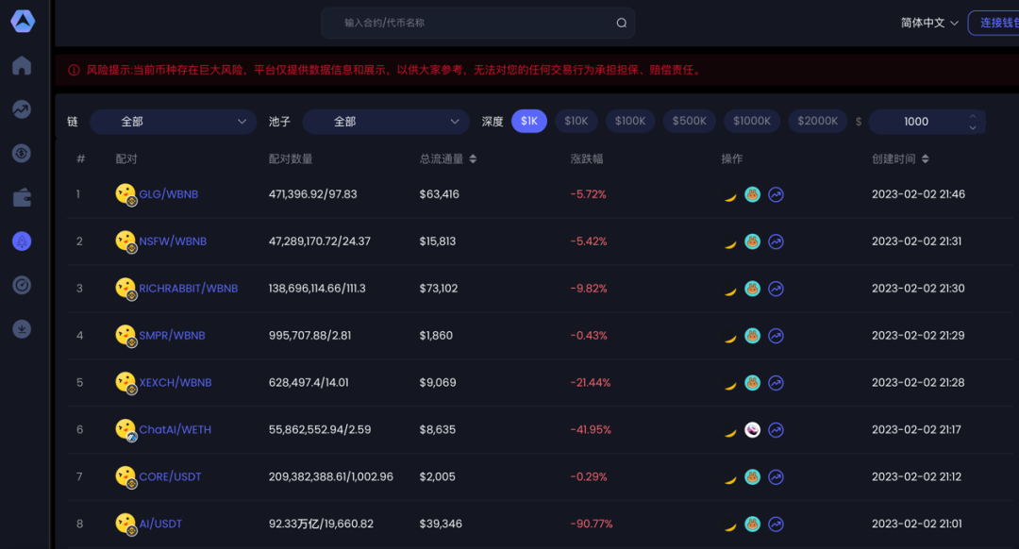1019x549 pixels.
Task: Open the home icon in the sidebar
Action: pyautogui.click(x=22, y=66)
